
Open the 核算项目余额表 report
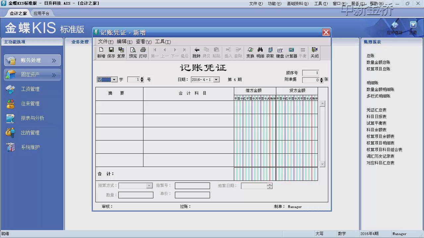pos(380,137)
